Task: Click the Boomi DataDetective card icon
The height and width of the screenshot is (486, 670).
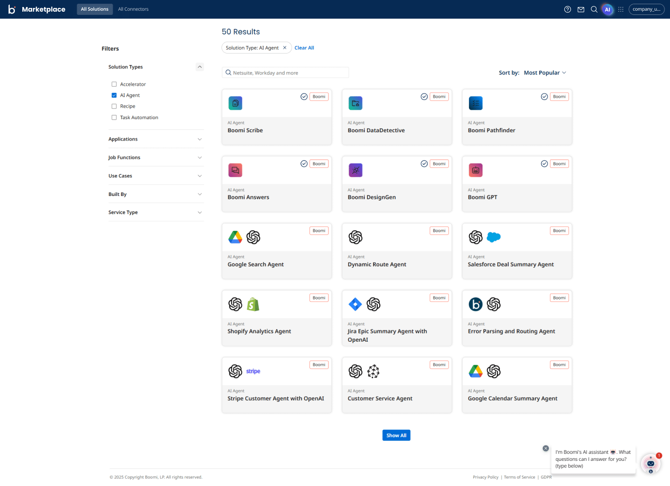Action: click(355, 103)
